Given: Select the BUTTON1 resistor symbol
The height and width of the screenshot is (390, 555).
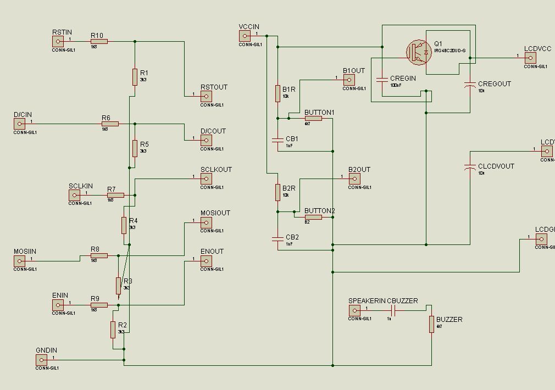Looking at the screenshot, I should click(x=313, y=118).
